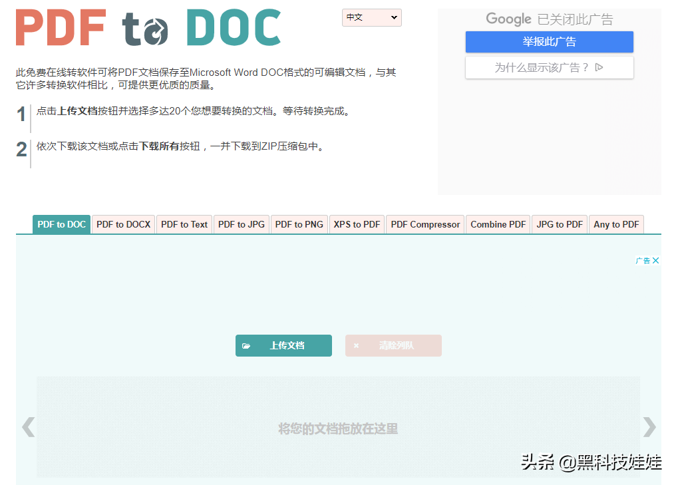Switch to the Combine PDF tab
Screen dimensions: 676x485
(498, 225)
